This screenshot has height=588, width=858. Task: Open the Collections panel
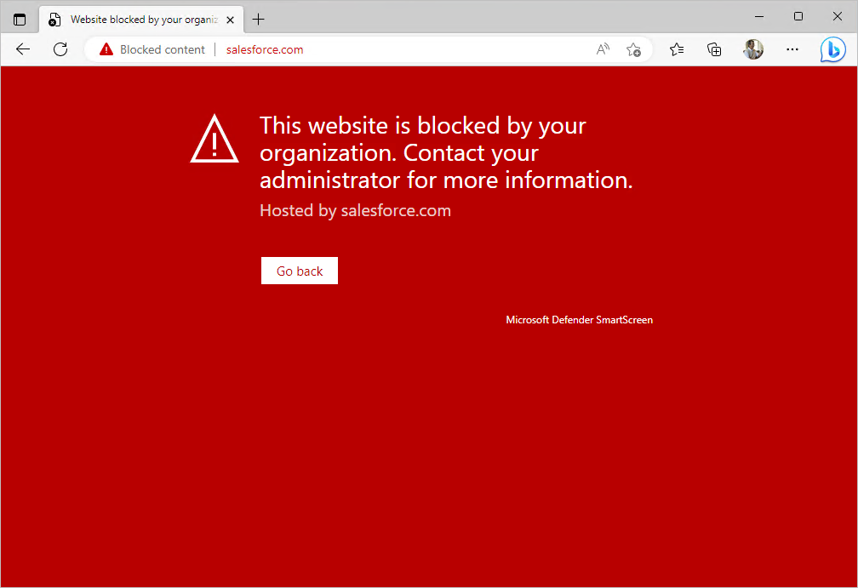click(x=714, y=49)
